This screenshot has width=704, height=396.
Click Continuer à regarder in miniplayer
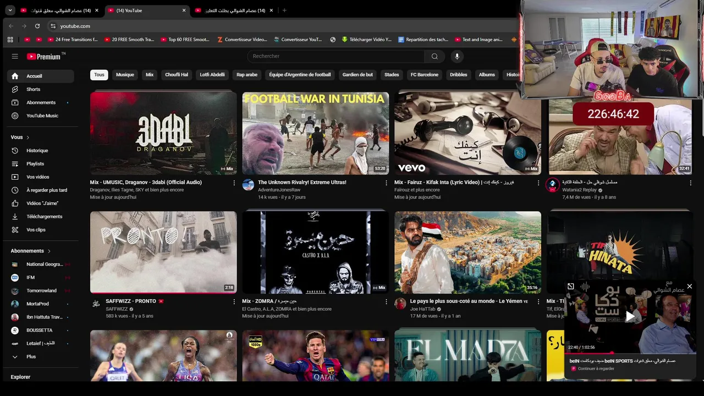(596, 369)
